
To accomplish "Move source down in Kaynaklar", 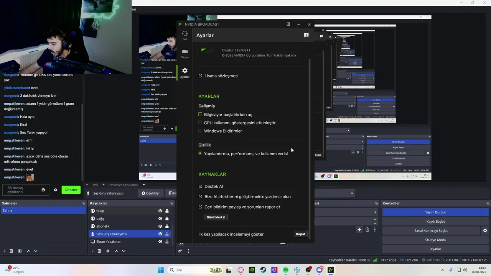I will [x=124, y=251].
